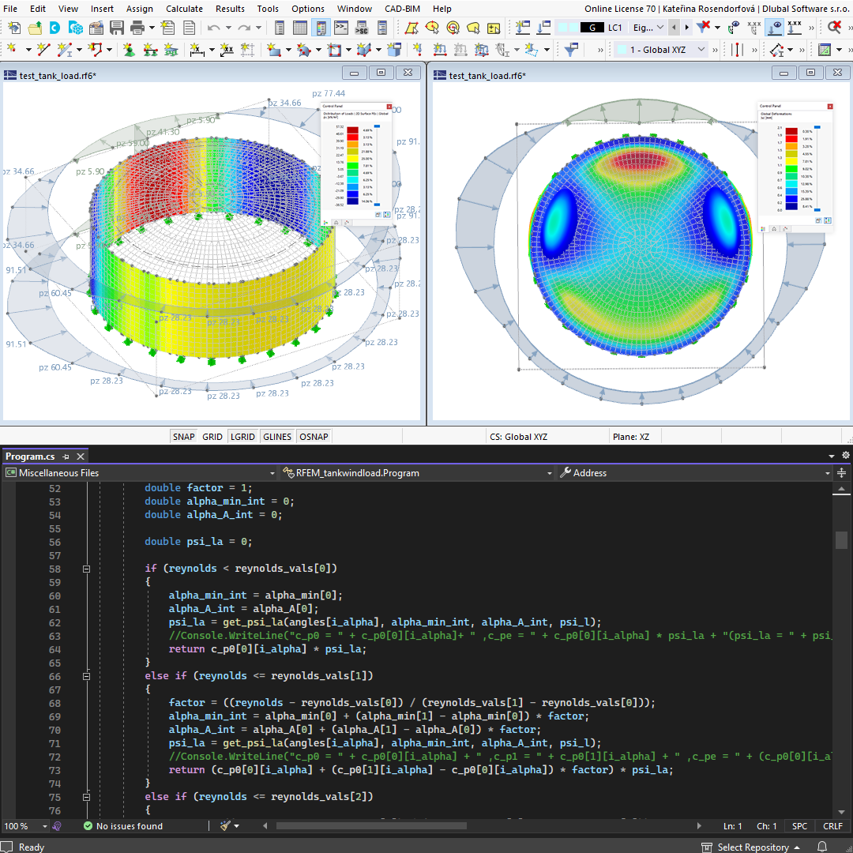Screen dimensions: 853x853
Task: Open the CAD-BIM menu
Action: 401,9
